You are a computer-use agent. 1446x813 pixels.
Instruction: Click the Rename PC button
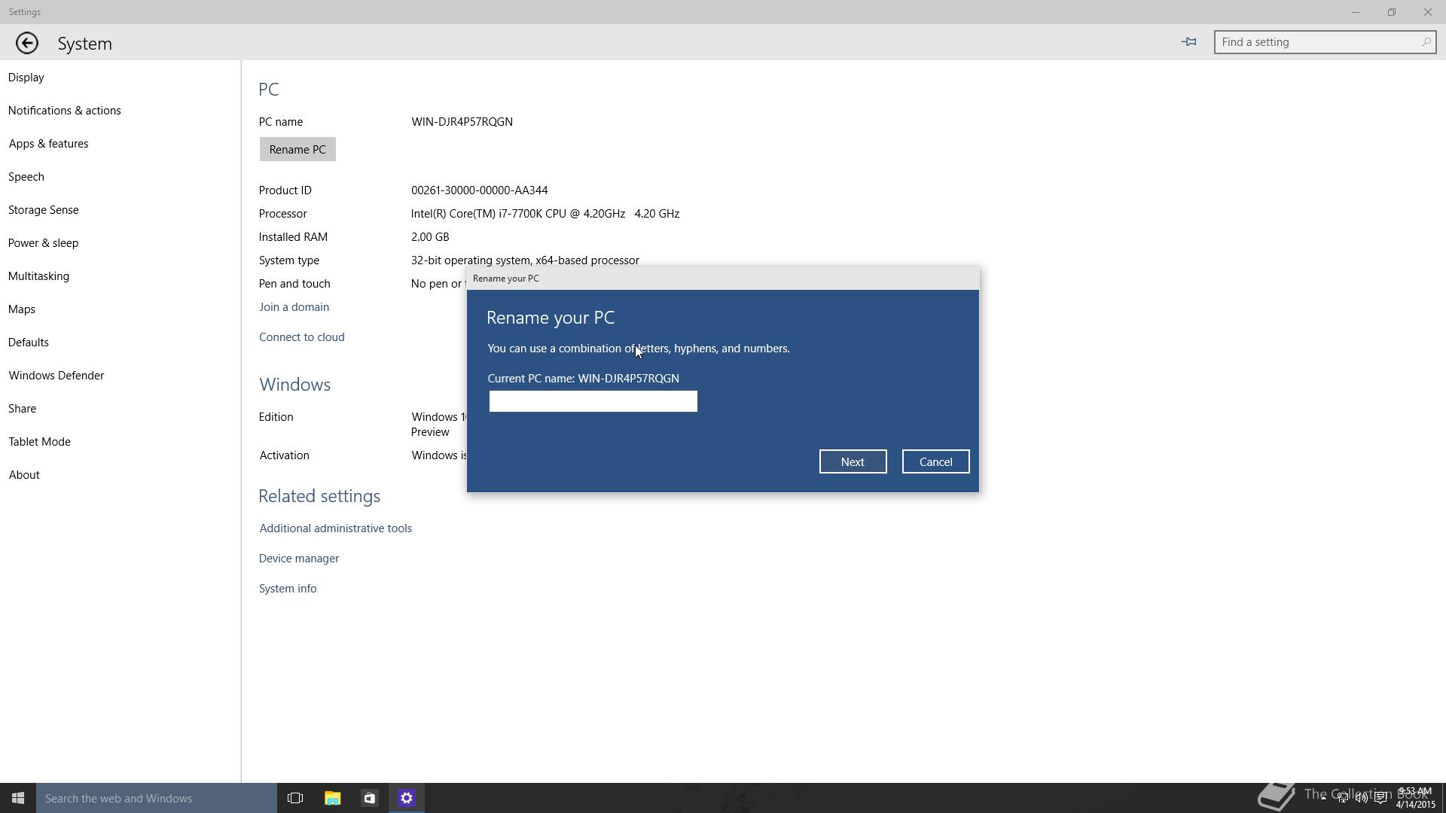pos(297,149)
